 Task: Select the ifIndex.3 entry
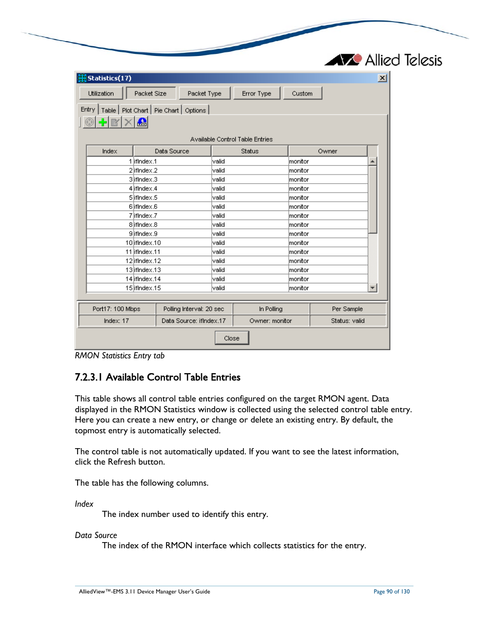228,180
